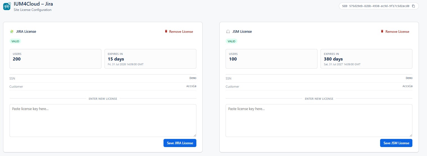
Task: Click the VALID badge under JIRA License
Action: click(15, 41)
